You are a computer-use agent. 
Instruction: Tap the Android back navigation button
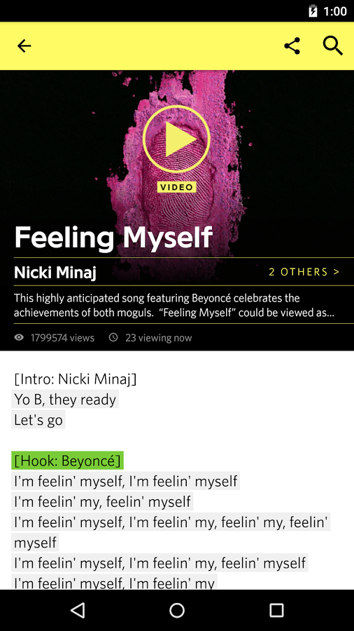pos(78,610)
